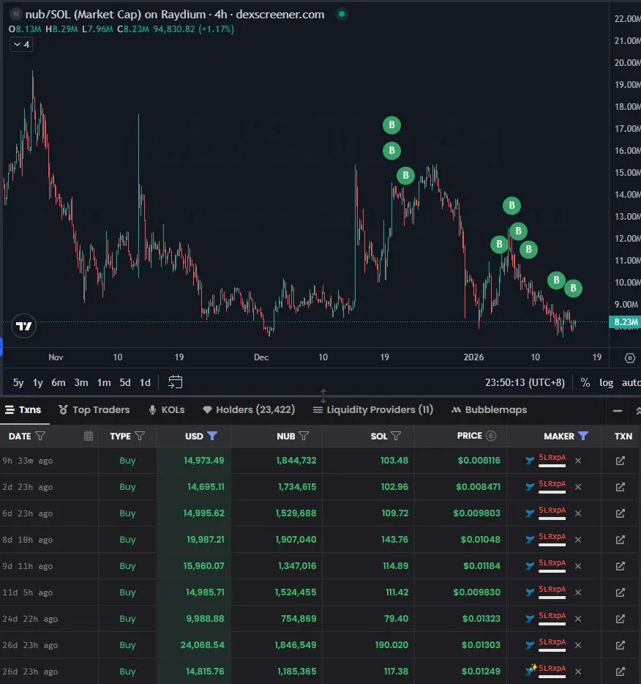Set chart range to 5d
Viewport: 641px width, 684px height.
125,382
